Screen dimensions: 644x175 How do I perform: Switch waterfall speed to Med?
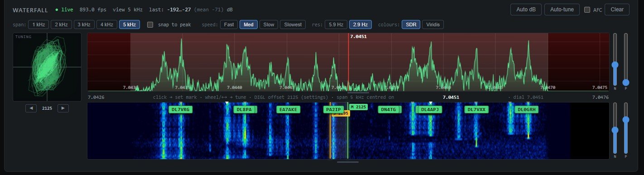click(249, 24)
